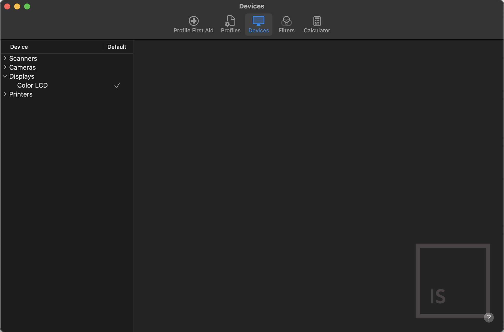Open the Filters section
The height and width of the screenshot is (332, 504).
[x=286, y=24]
